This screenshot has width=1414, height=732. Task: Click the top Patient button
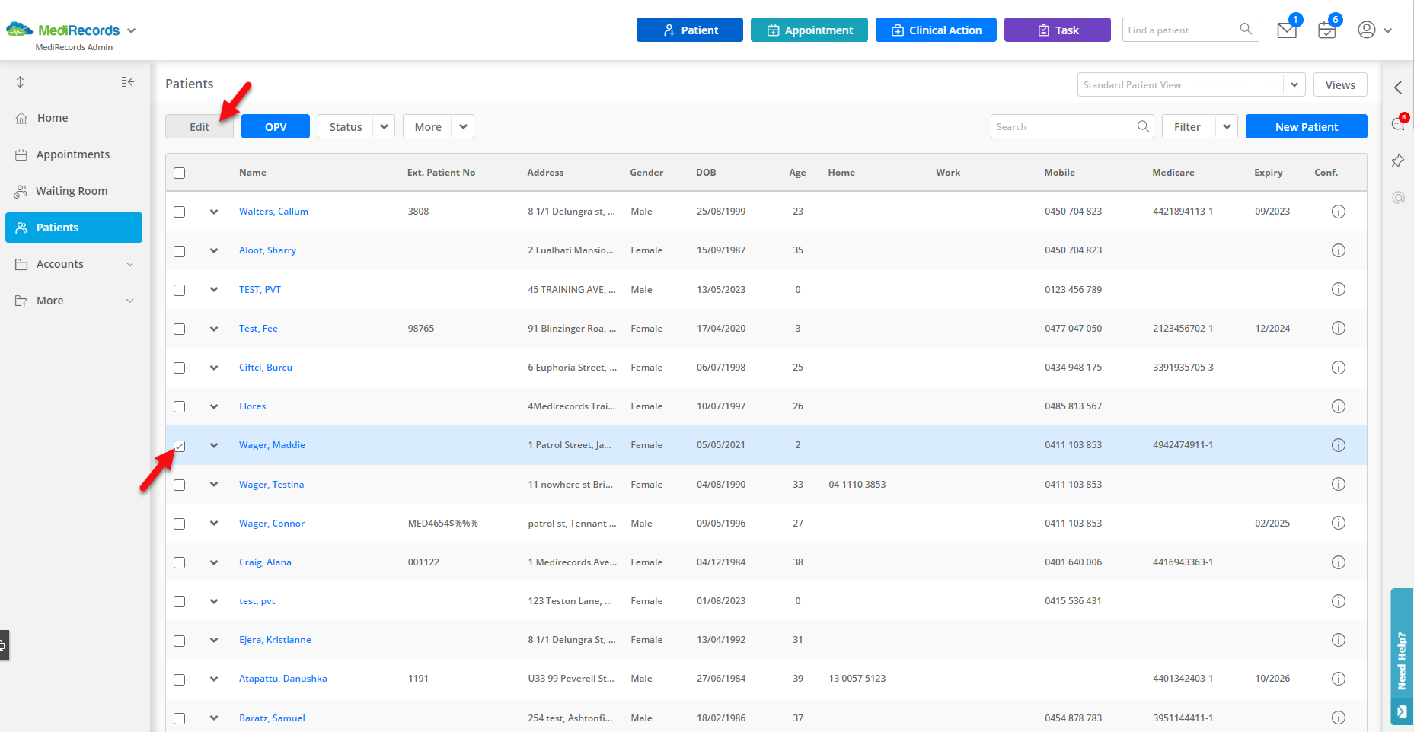click(x=690, y=30)
